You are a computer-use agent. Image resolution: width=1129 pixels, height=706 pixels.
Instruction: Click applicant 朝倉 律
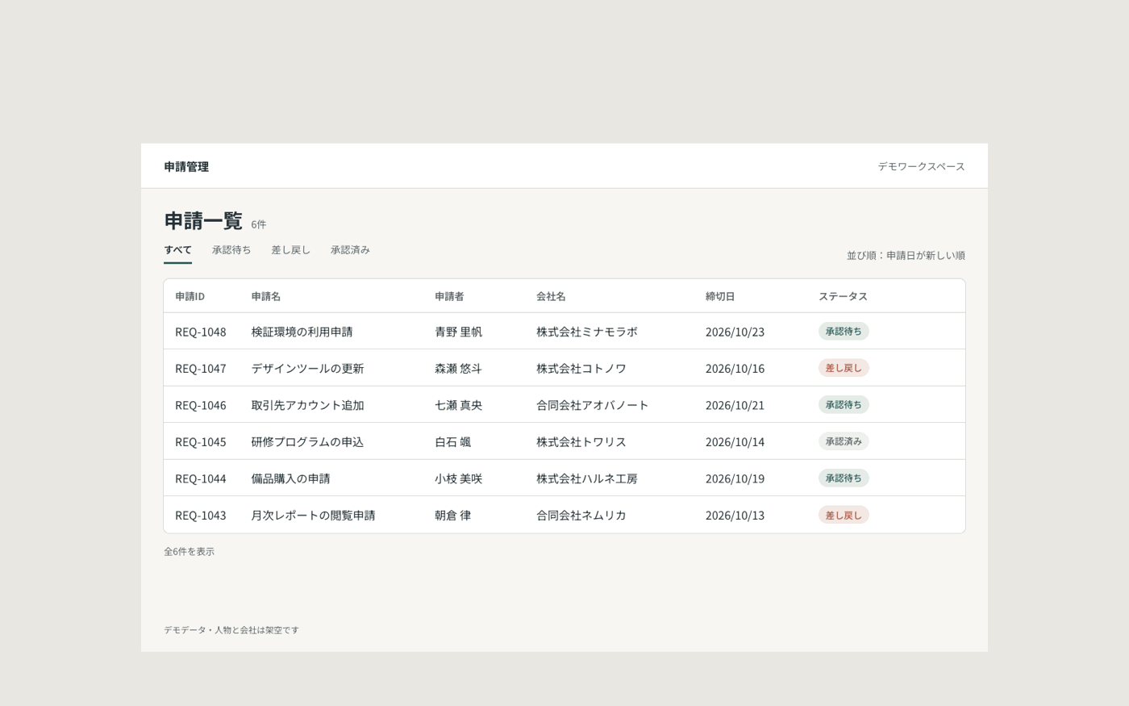pos(452,516)
